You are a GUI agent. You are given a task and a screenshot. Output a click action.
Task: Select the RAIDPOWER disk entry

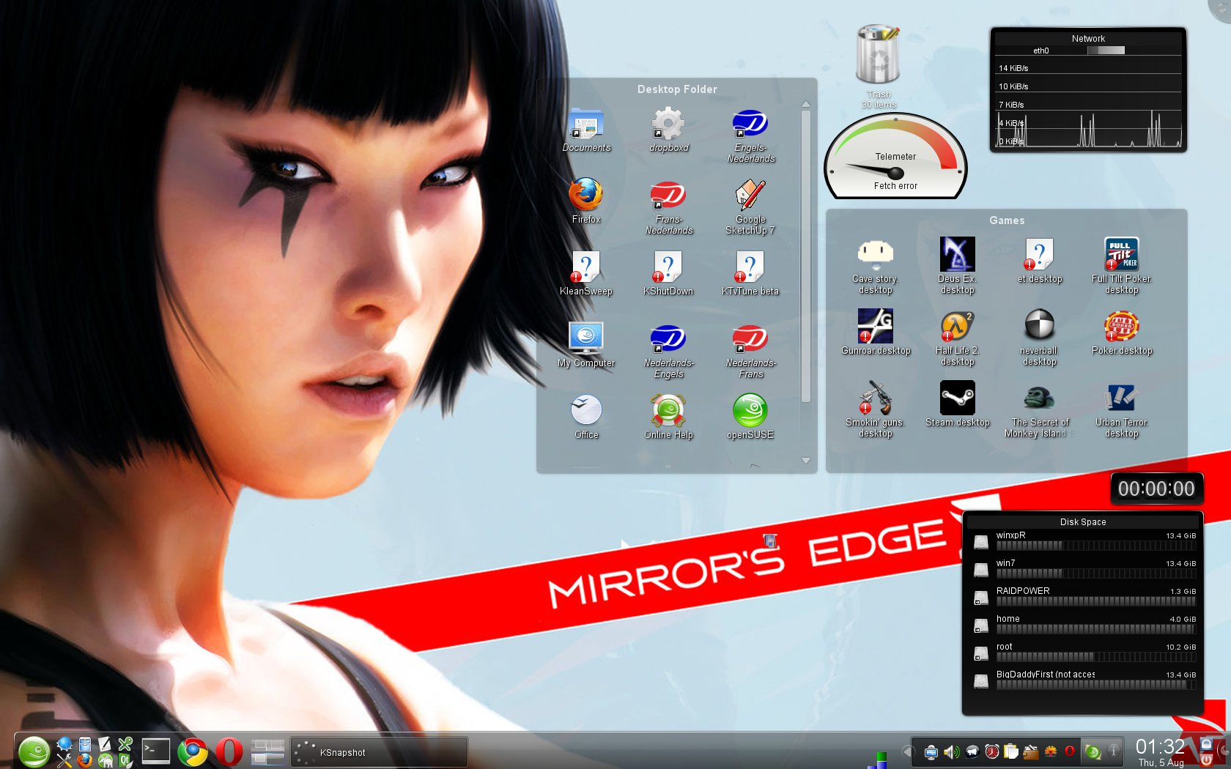pyautogui.click(x=1084, y=596)
